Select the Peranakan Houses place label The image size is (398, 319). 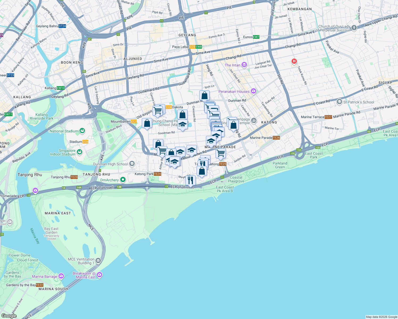click(234, 91)
